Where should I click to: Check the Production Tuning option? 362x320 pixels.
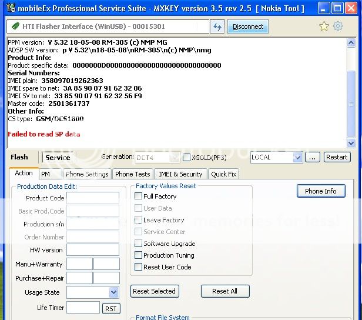click(x=138, y=255)
